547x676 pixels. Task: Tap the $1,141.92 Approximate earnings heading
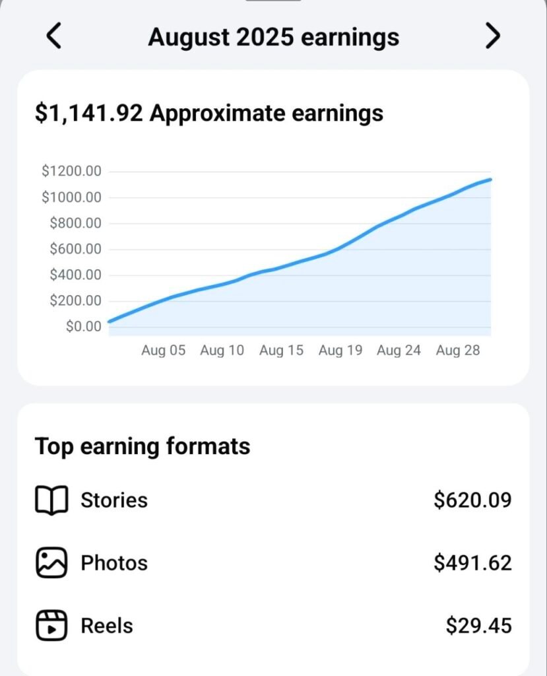click(209, 113)
